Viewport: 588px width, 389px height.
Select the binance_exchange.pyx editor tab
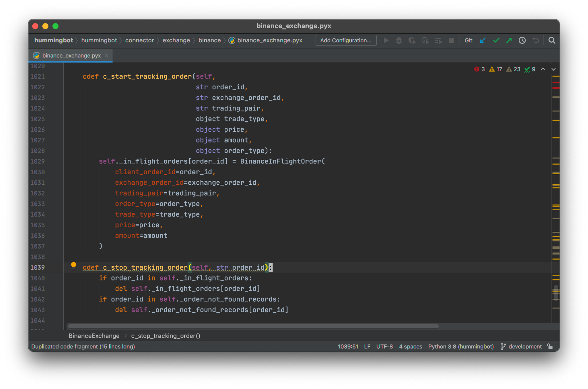[x=71, y=56]
